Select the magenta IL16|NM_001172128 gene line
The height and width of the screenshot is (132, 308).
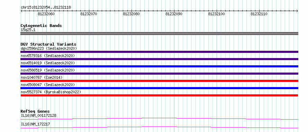pos(159,119)
